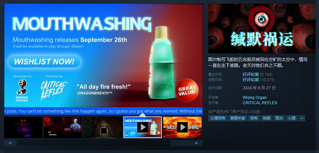Click the left arrow of the thumbnail strip
Viewport: 319px width, 153px height.
tap(10, 143)
